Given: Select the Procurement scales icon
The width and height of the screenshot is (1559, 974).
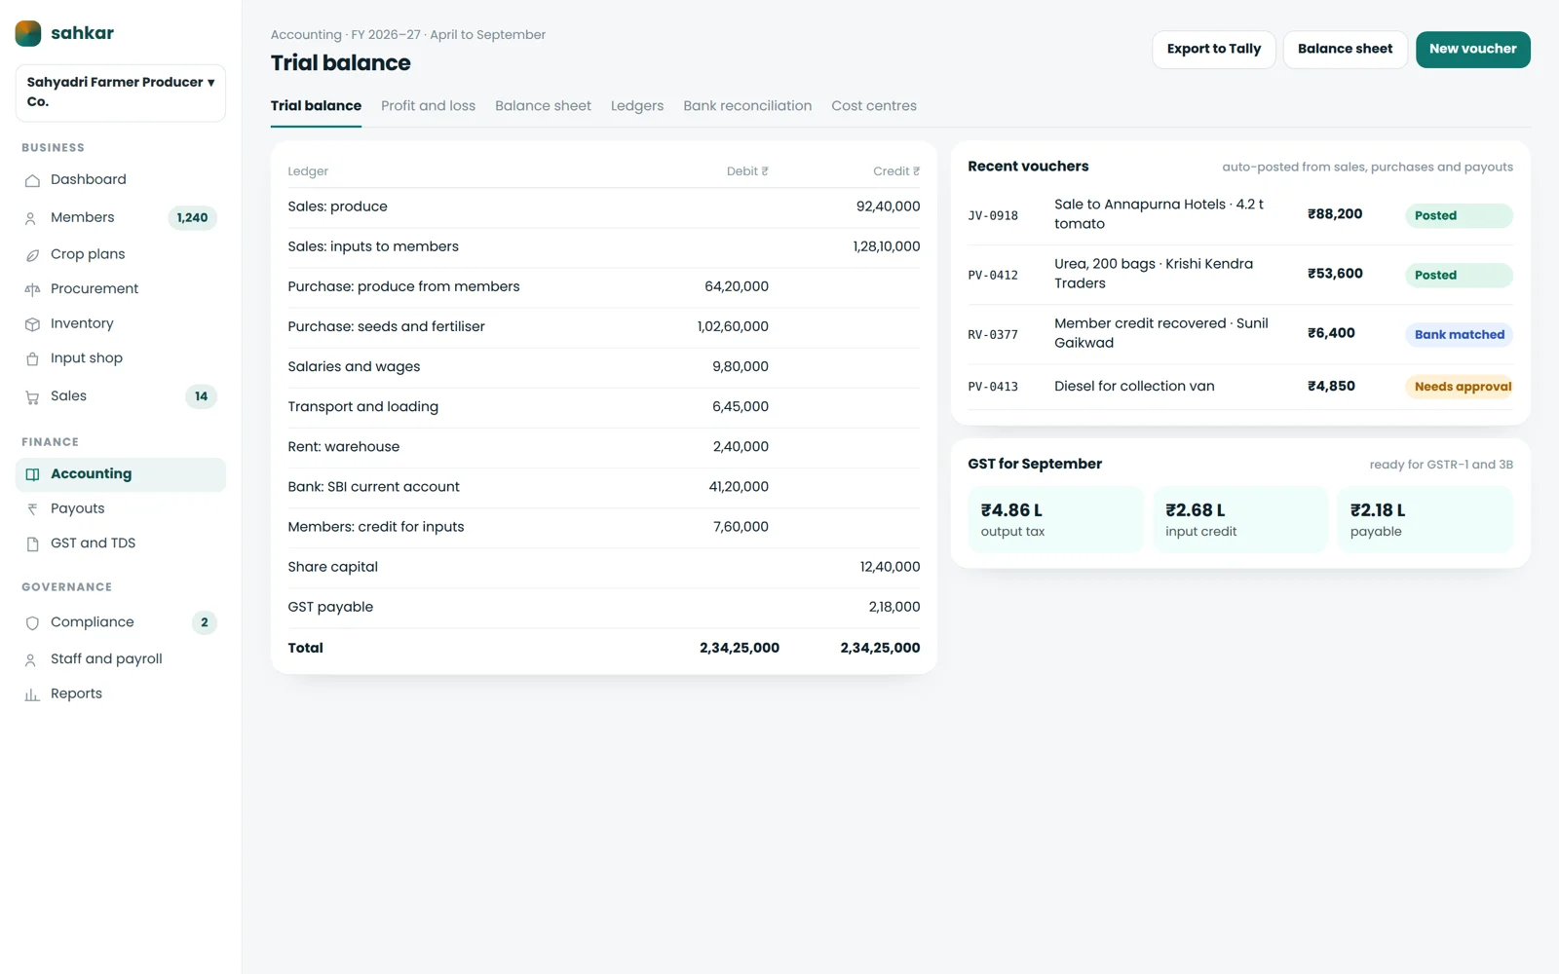Looking at the screenshot, I should (32, 289).
